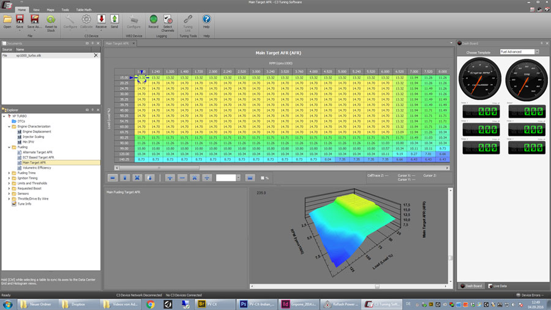Viewport: 551px width, 310px height.
Task: Toggle the percent checkbox below the table
Action: 263,178
